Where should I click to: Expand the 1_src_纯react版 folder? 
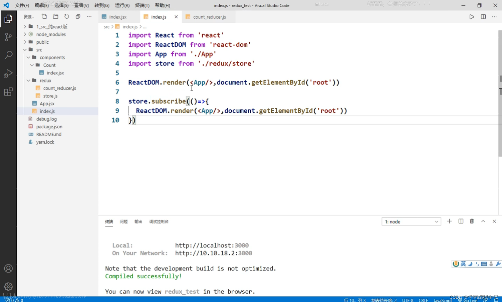coord(57,27)
